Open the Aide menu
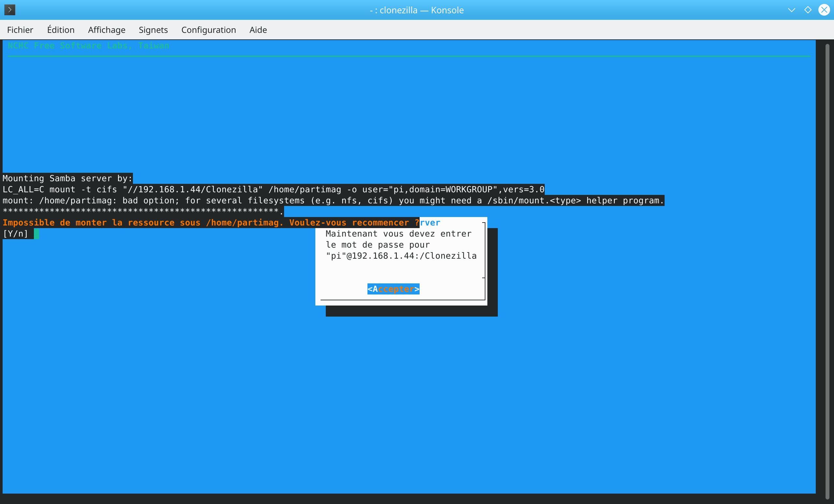This screenshot has height=504, width=834. click(x=258, y=30)
